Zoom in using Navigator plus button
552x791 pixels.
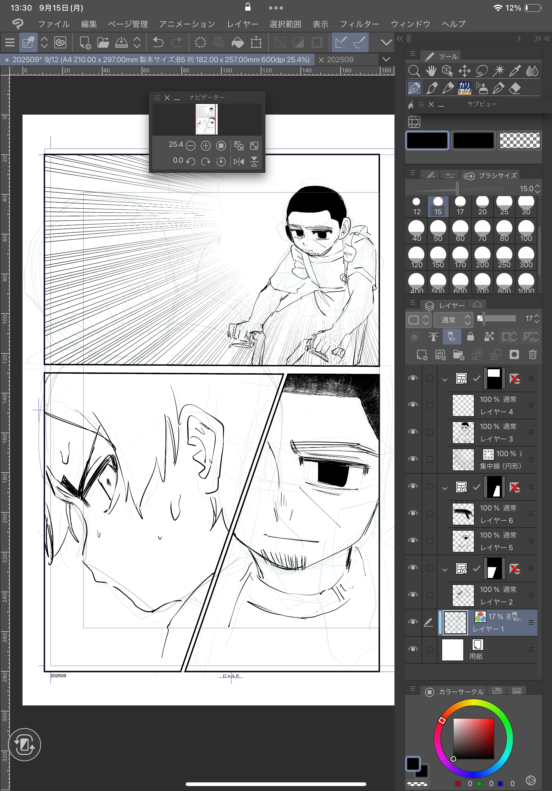coord(206,146)
